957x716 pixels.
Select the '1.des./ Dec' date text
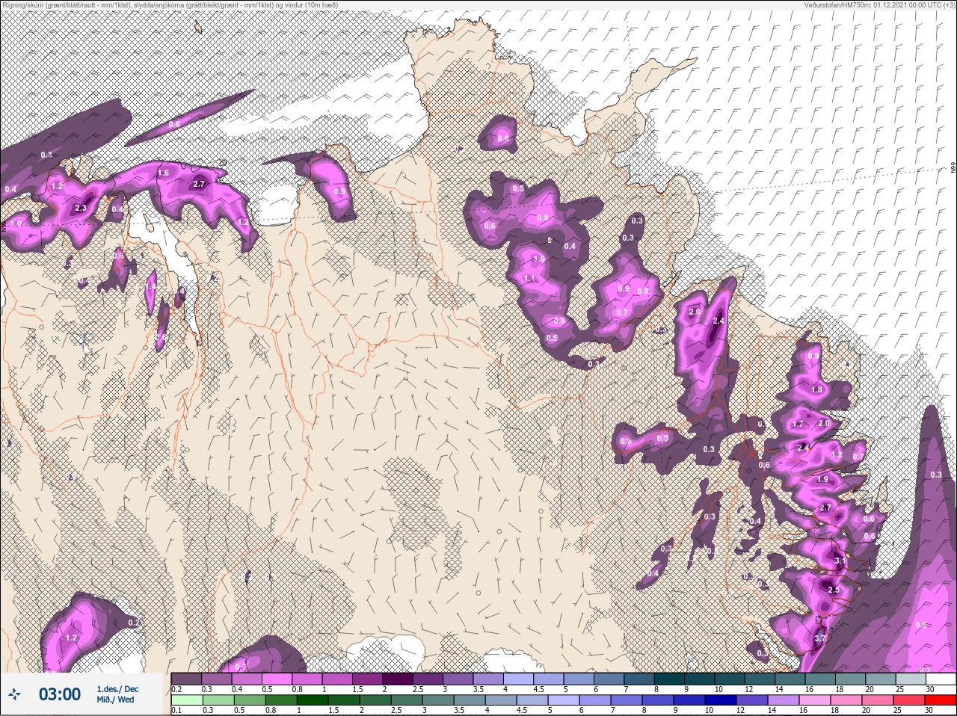pyautogui.click(x=117, y=689)
